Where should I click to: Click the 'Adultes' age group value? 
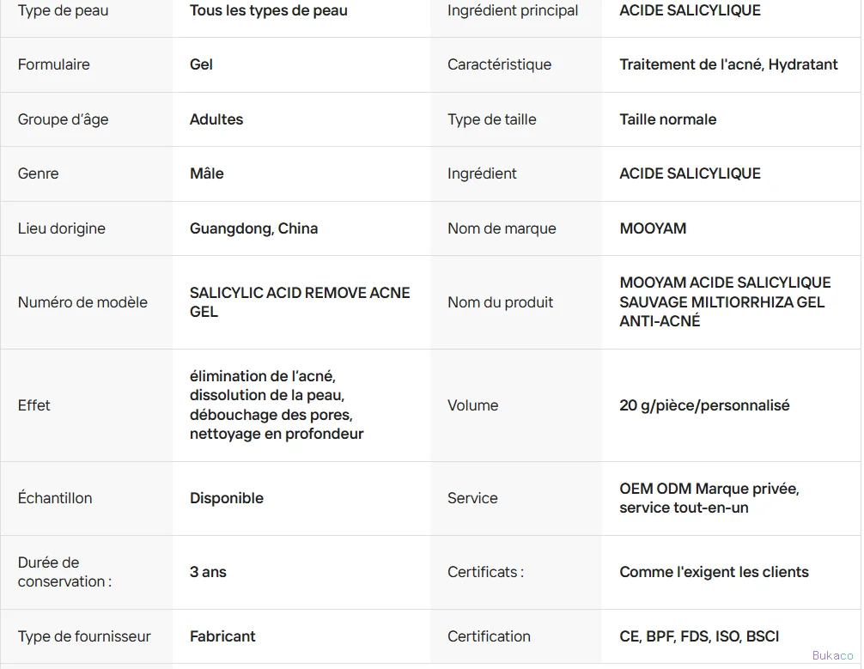(x=216, y=119)
